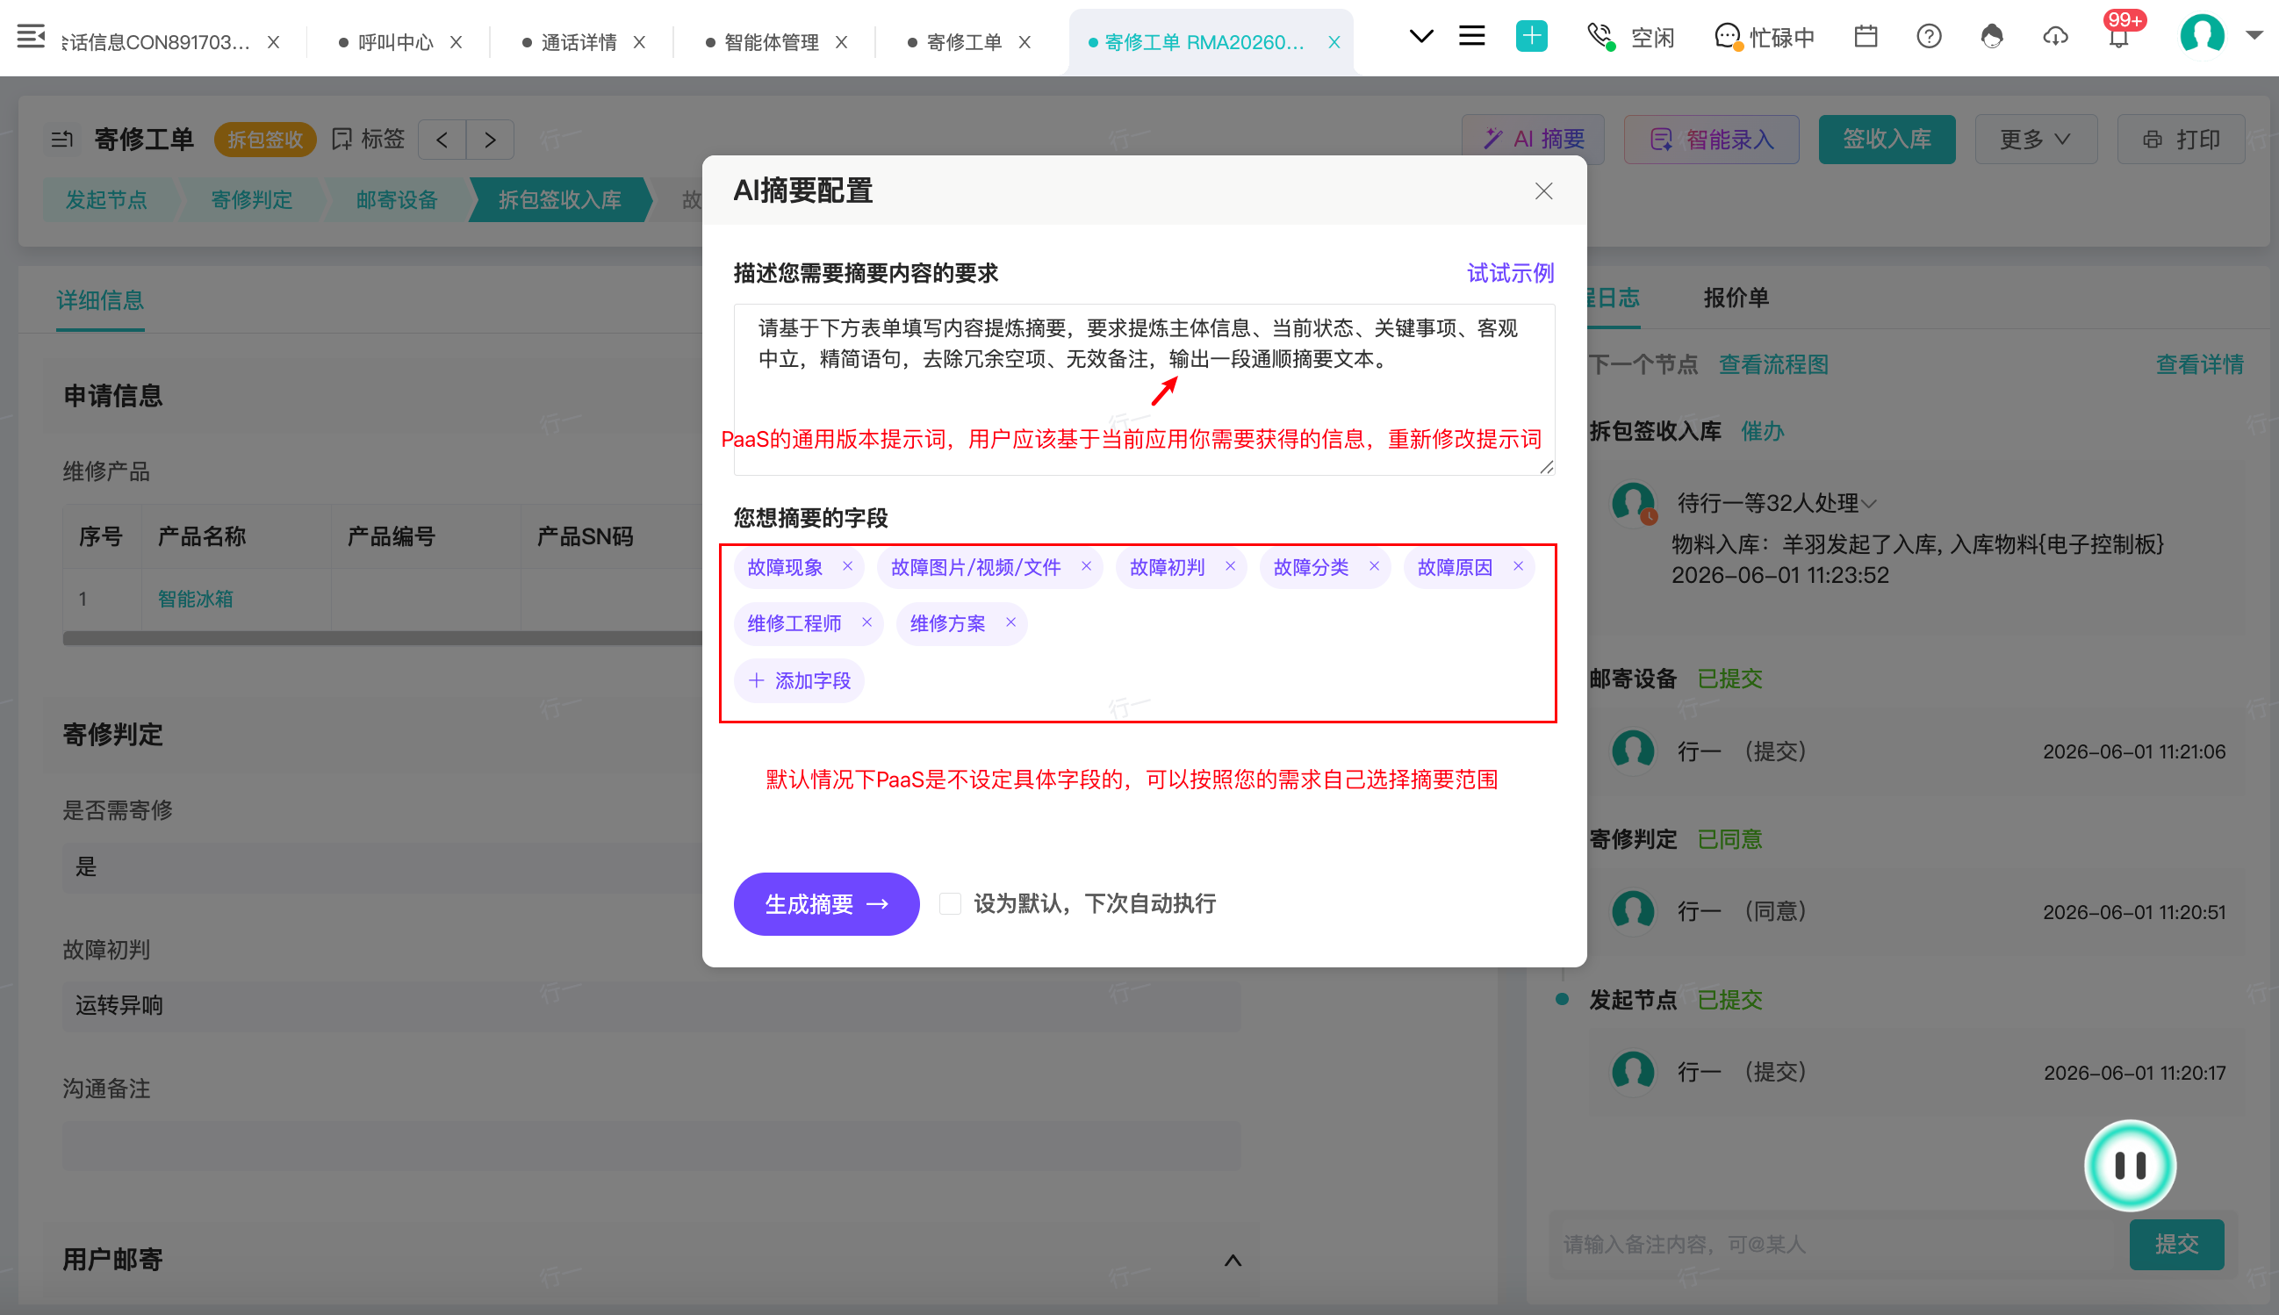Select the 邮寄设备 step
The height and width of the screenshot is (1315, 2279).
(397, 199)
